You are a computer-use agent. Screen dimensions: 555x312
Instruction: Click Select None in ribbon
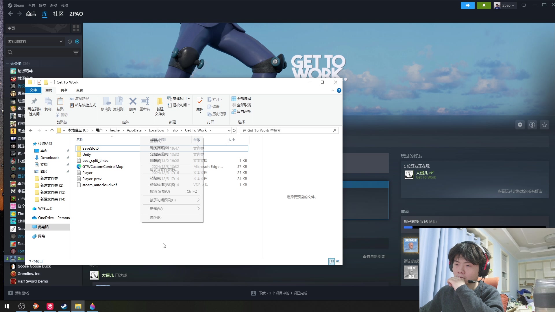(x=241, y=105)
